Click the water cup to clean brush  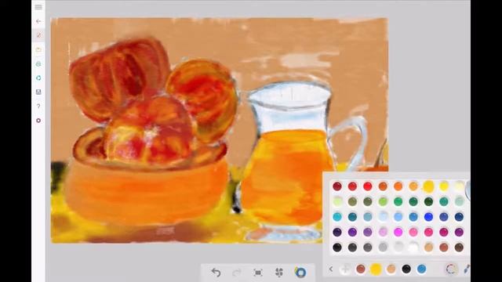tap(300, 272)
